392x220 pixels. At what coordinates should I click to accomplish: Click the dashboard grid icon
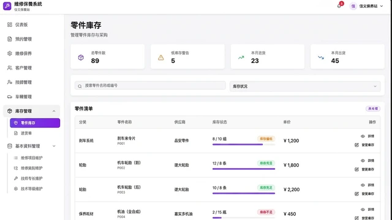click(x=10, y=24)
